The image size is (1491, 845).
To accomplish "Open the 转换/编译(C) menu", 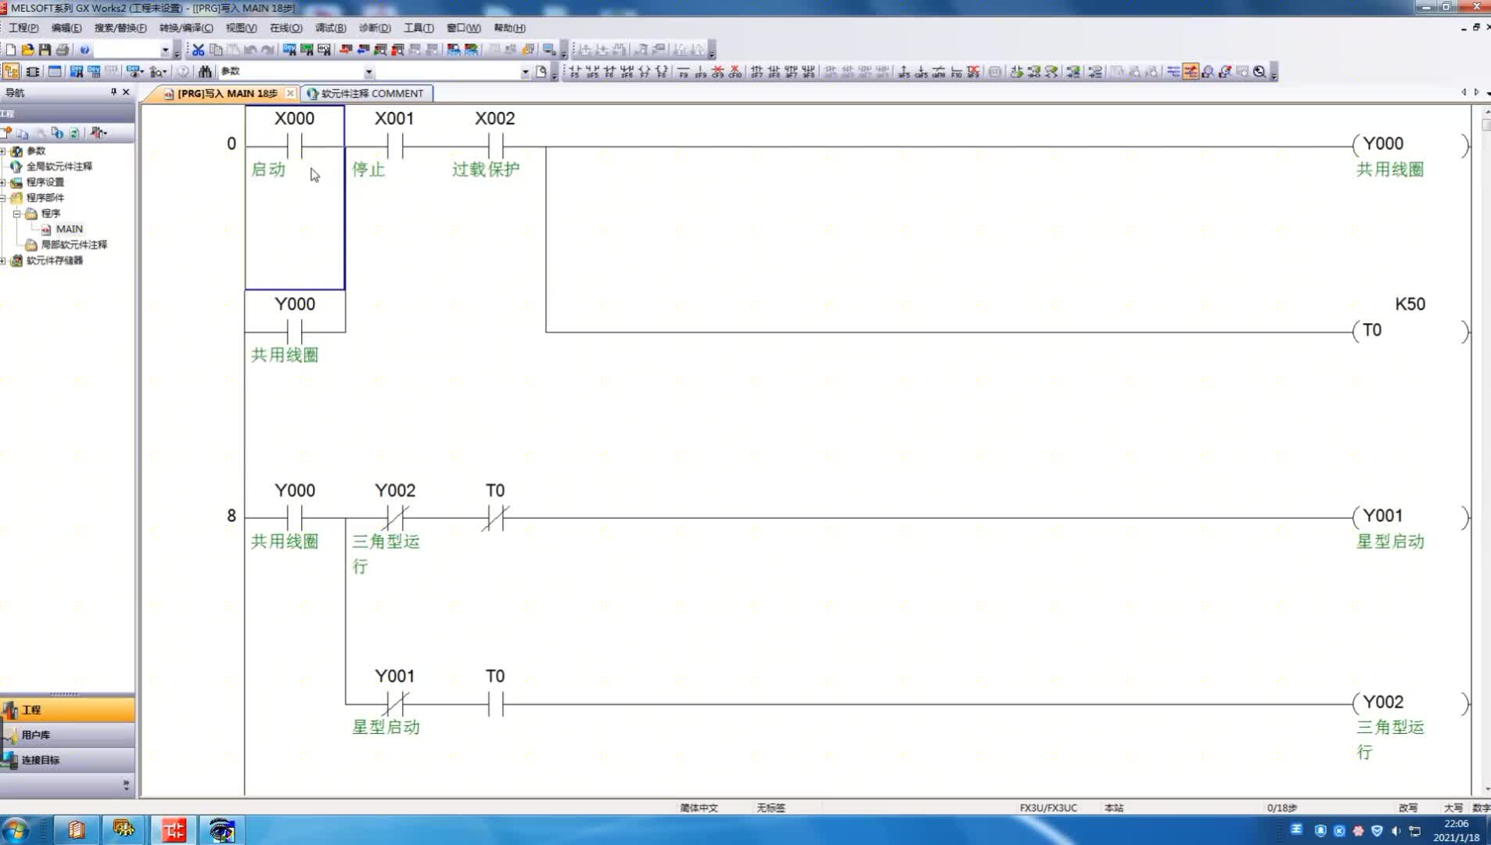I will pyautogui.click(x=186, y=27).
